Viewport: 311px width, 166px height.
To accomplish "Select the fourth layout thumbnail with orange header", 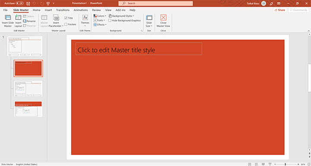I will coord(28,109).
